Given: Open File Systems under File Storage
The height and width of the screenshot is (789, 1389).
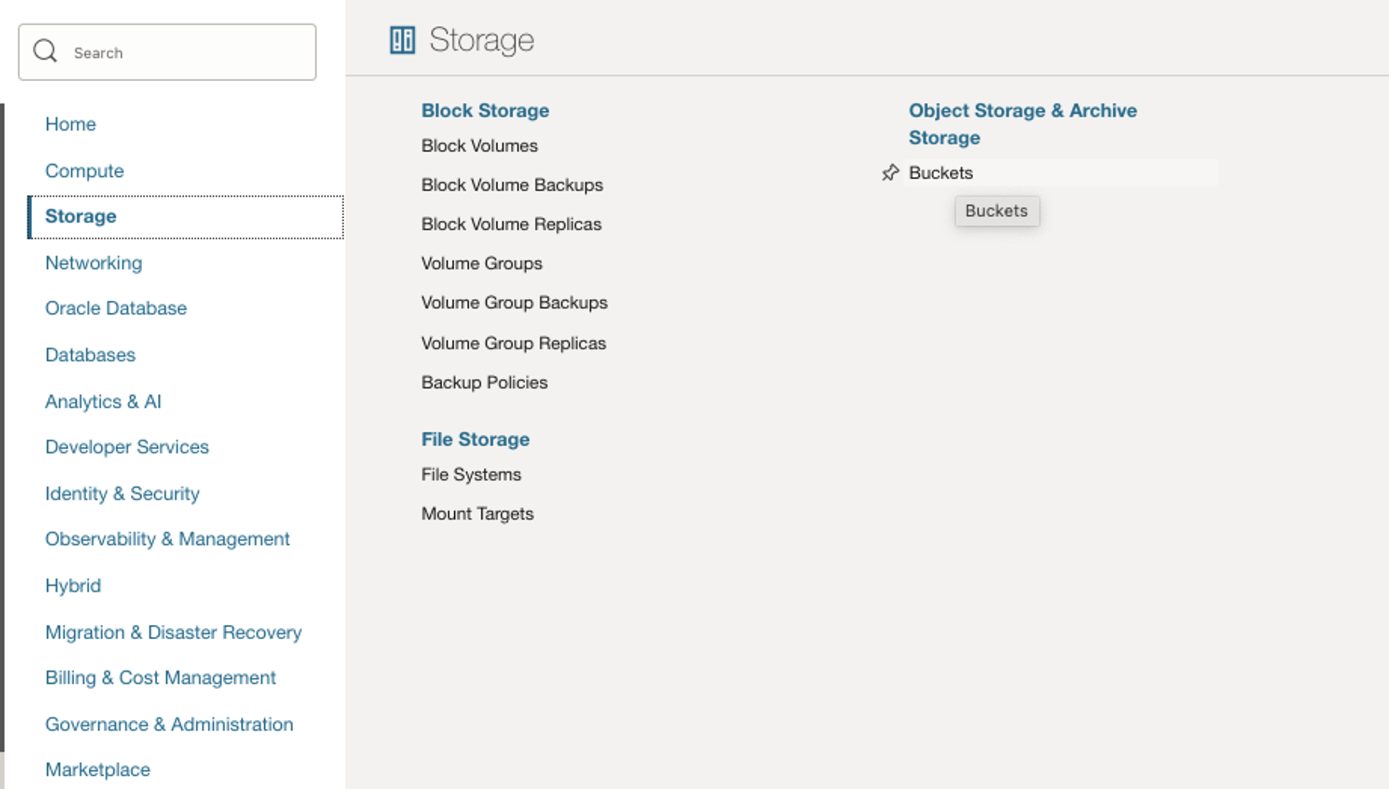Looking at the screenshot, I should coord(471,474).
